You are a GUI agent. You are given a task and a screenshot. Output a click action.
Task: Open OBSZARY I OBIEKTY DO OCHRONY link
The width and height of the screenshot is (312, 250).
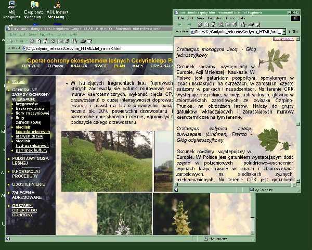click(24, 210)
